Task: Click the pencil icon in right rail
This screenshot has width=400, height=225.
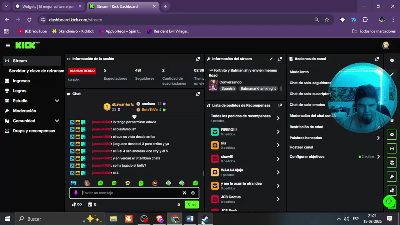Action: [392, 74]
